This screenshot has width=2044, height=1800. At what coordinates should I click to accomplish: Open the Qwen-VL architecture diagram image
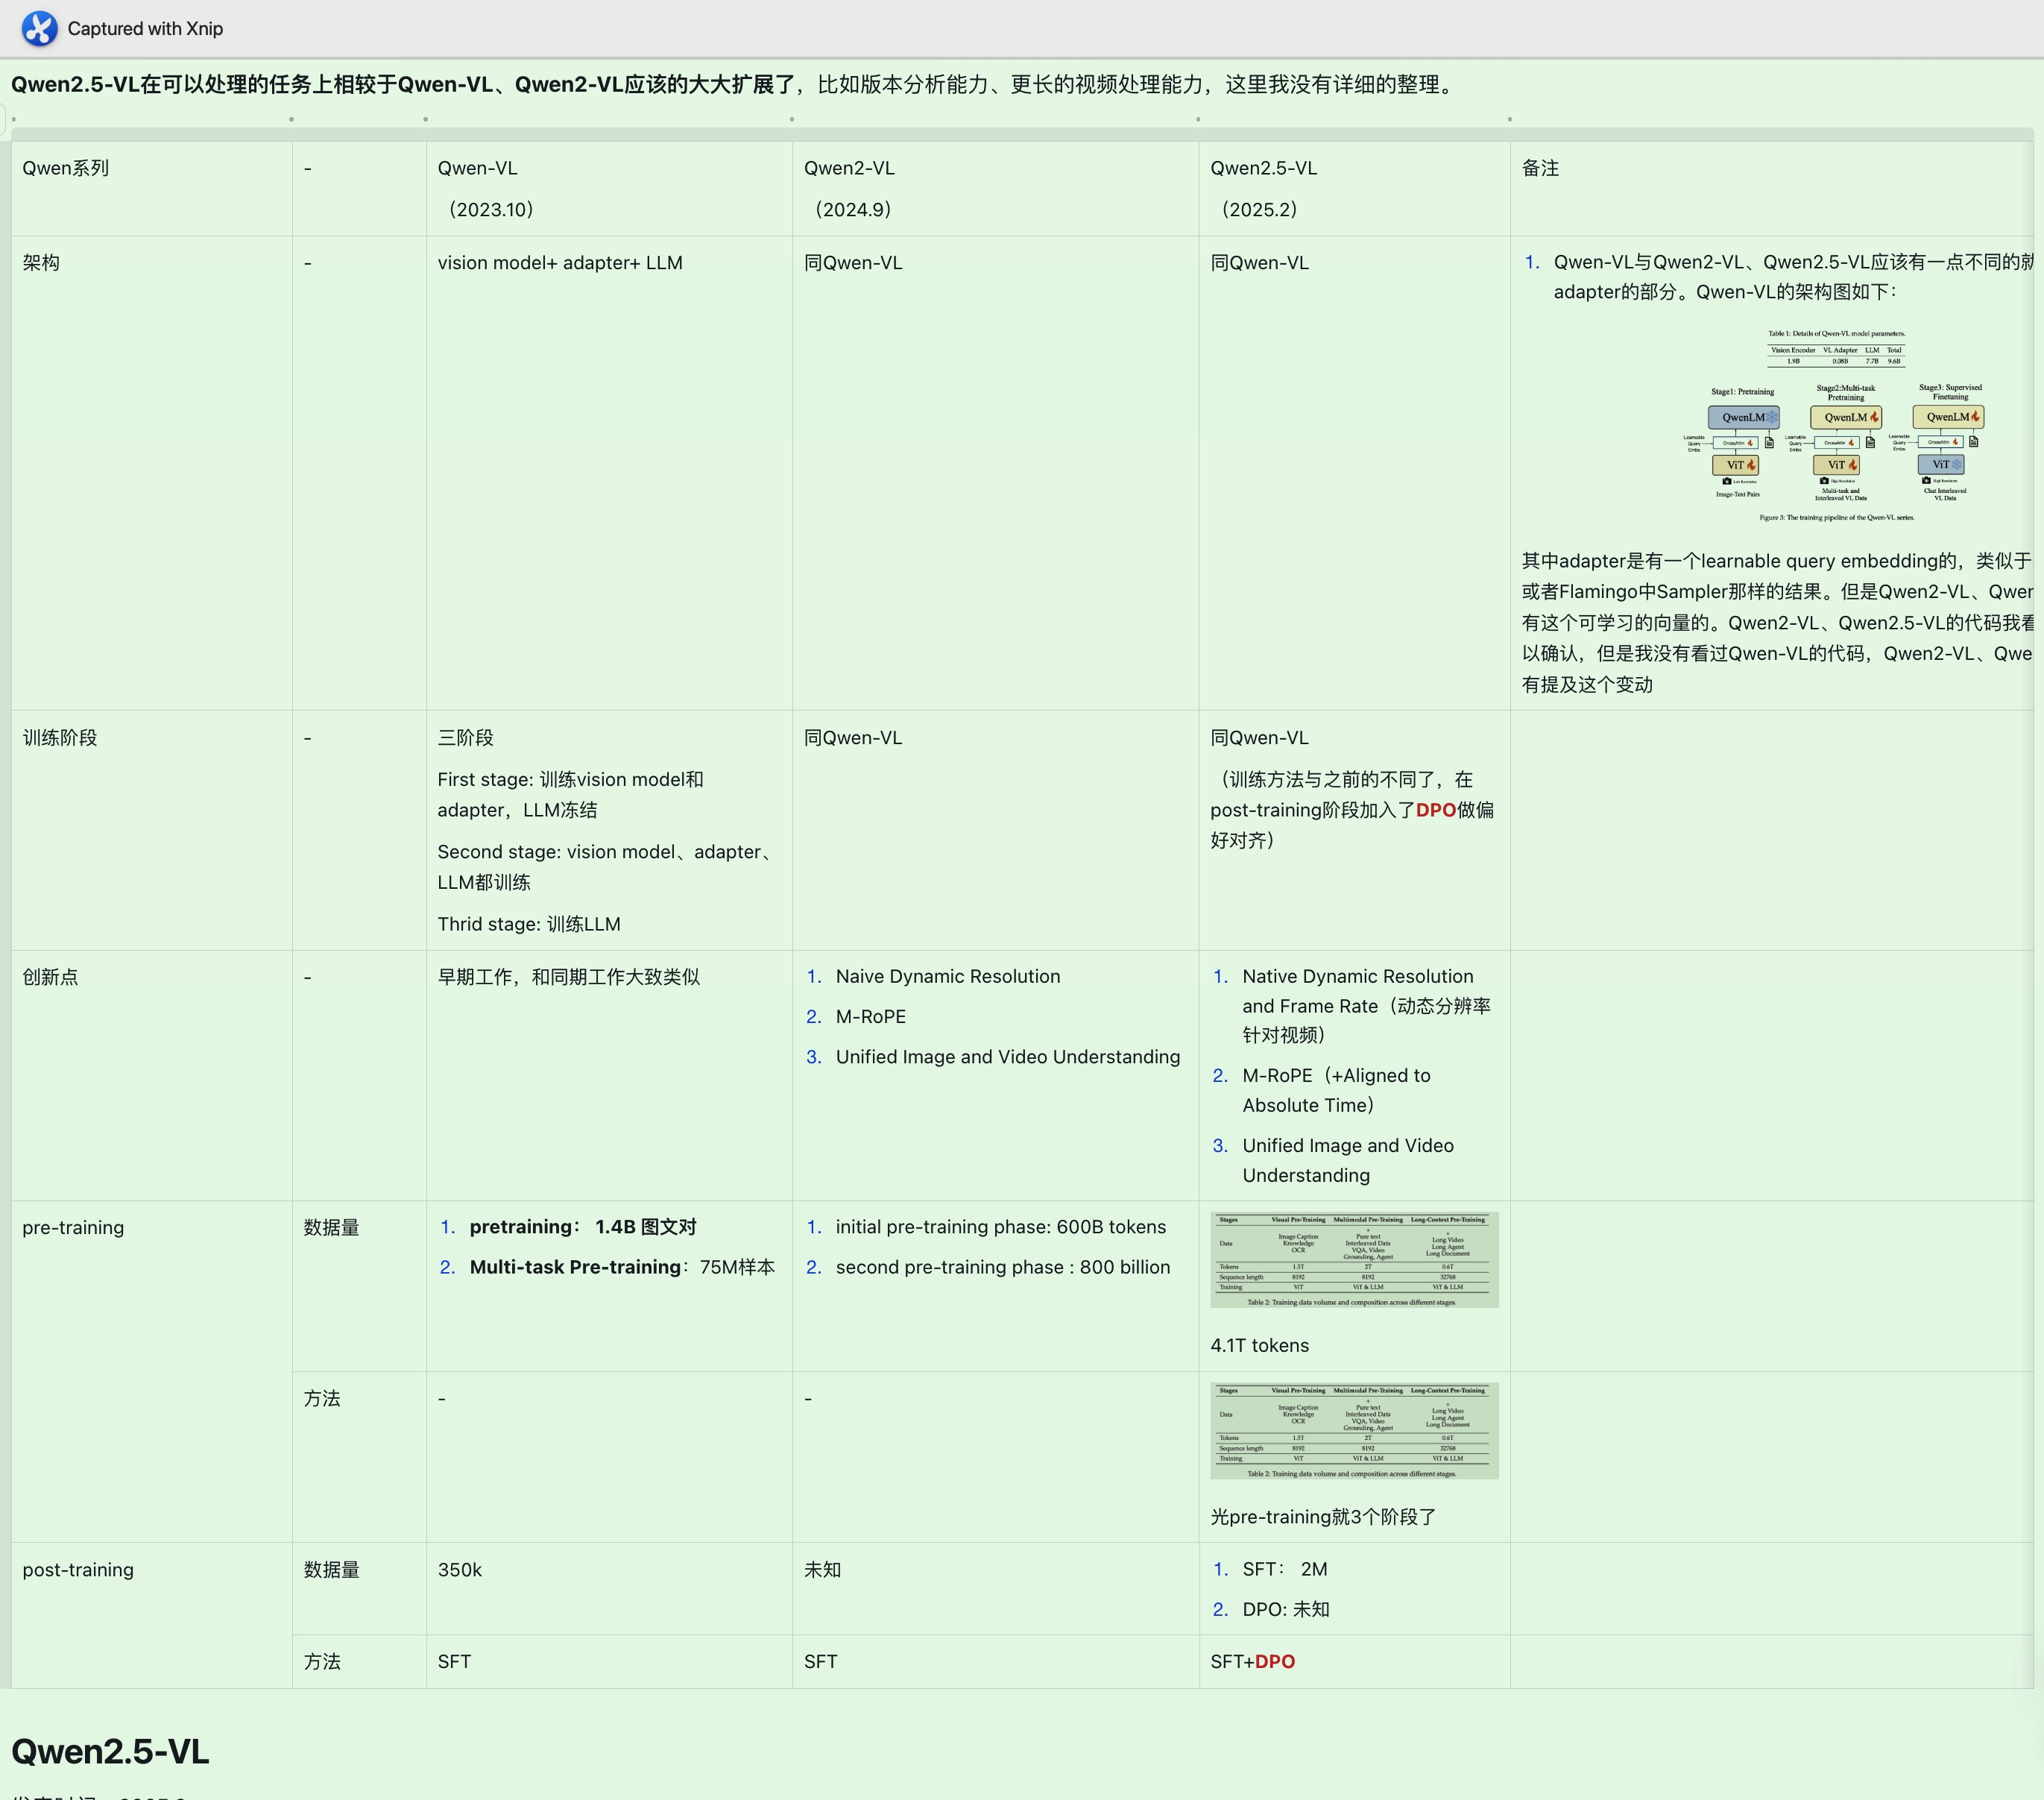[x=1835, y=425]
